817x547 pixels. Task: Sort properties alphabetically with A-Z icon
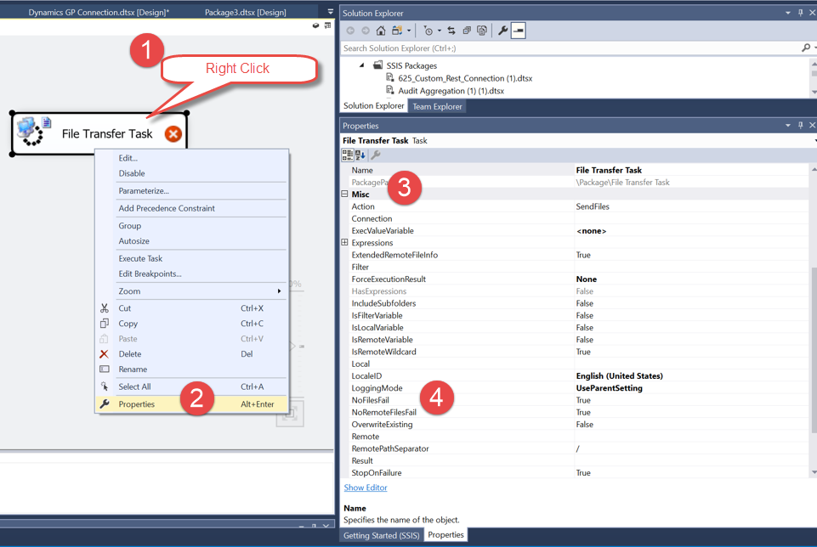click(x=360, y=155)
